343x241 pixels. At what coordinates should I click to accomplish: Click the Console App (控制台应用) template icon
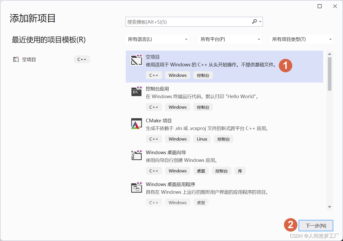click(136, 92)
